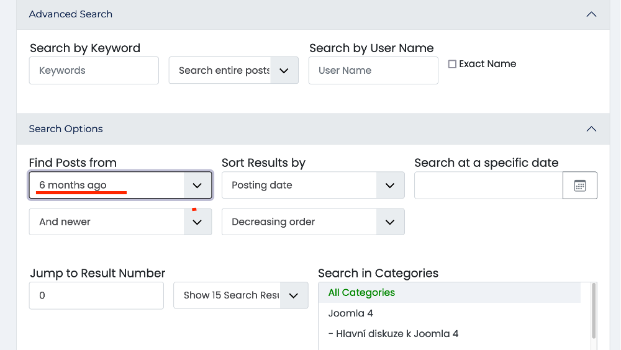Open the calendar date picker icon
This screenshot has height=350, width=621.
[x=579, y=186]
